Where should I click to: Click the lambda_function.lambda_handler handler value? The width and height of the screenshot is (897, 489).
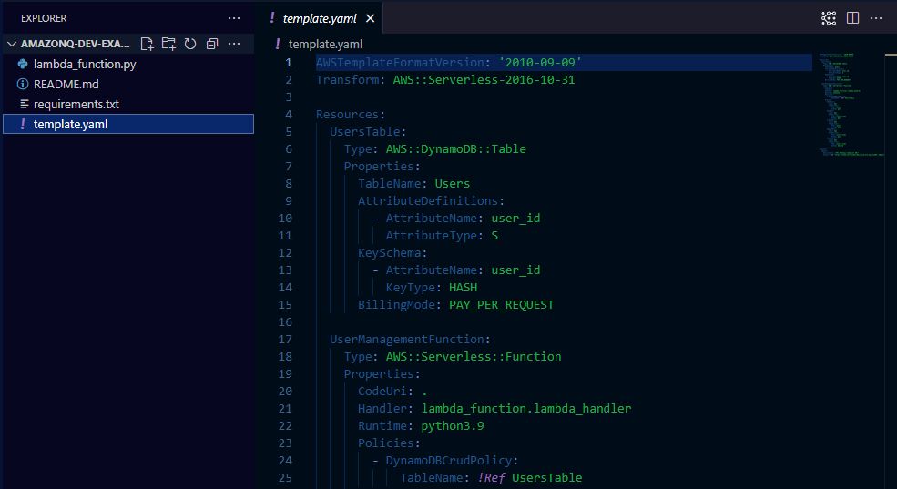click(526, 408)
